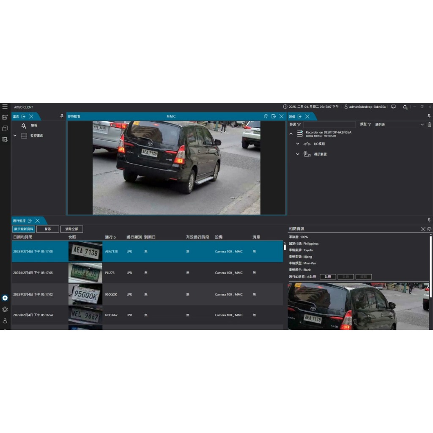Open the hamburger menu in ARGO CLIENT
Image resolution: width=433 pixels, height=433 pixels.
tap(5, 107)
